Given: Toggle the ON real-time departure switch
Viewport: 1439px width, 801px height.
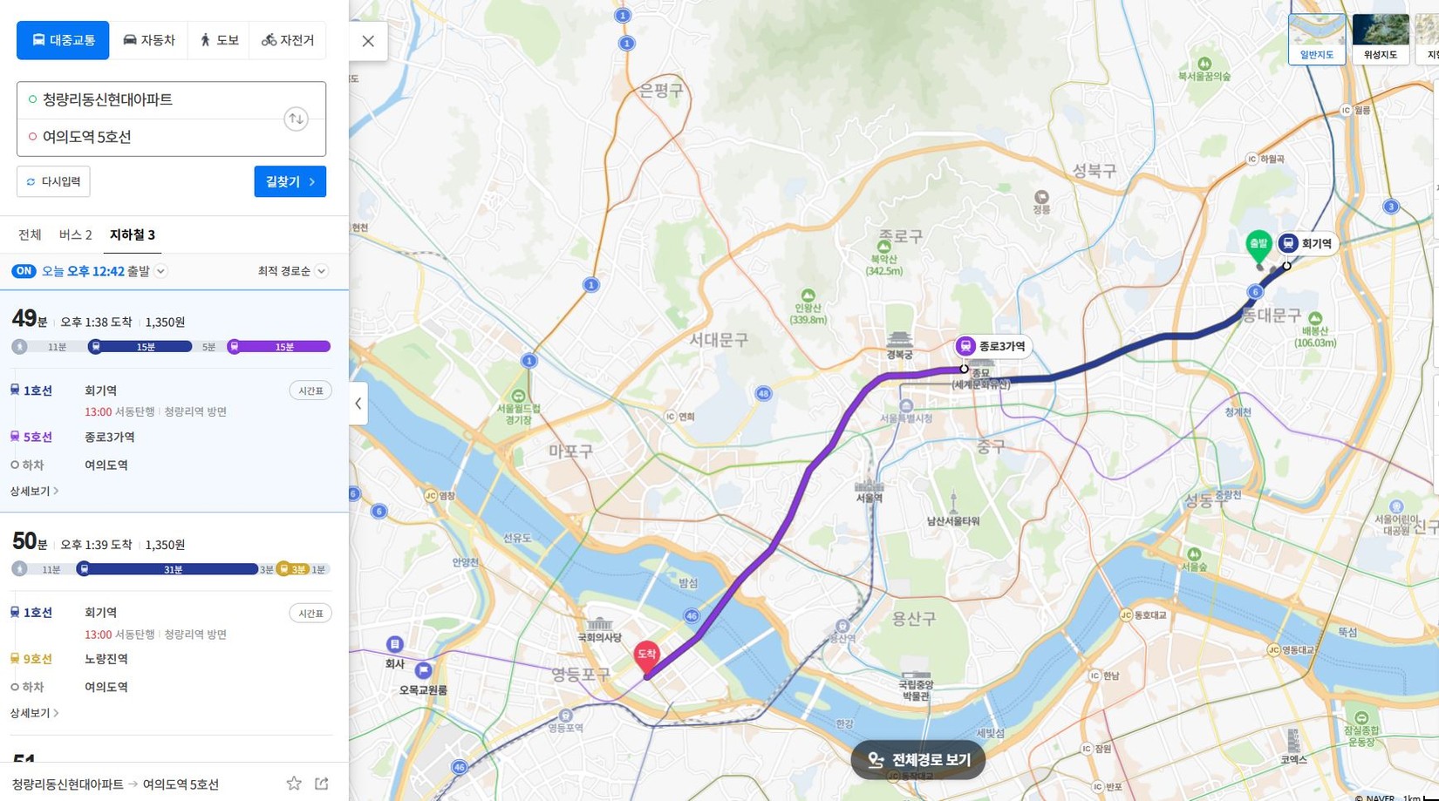Looking at the screenshot, I should (24, 271).
